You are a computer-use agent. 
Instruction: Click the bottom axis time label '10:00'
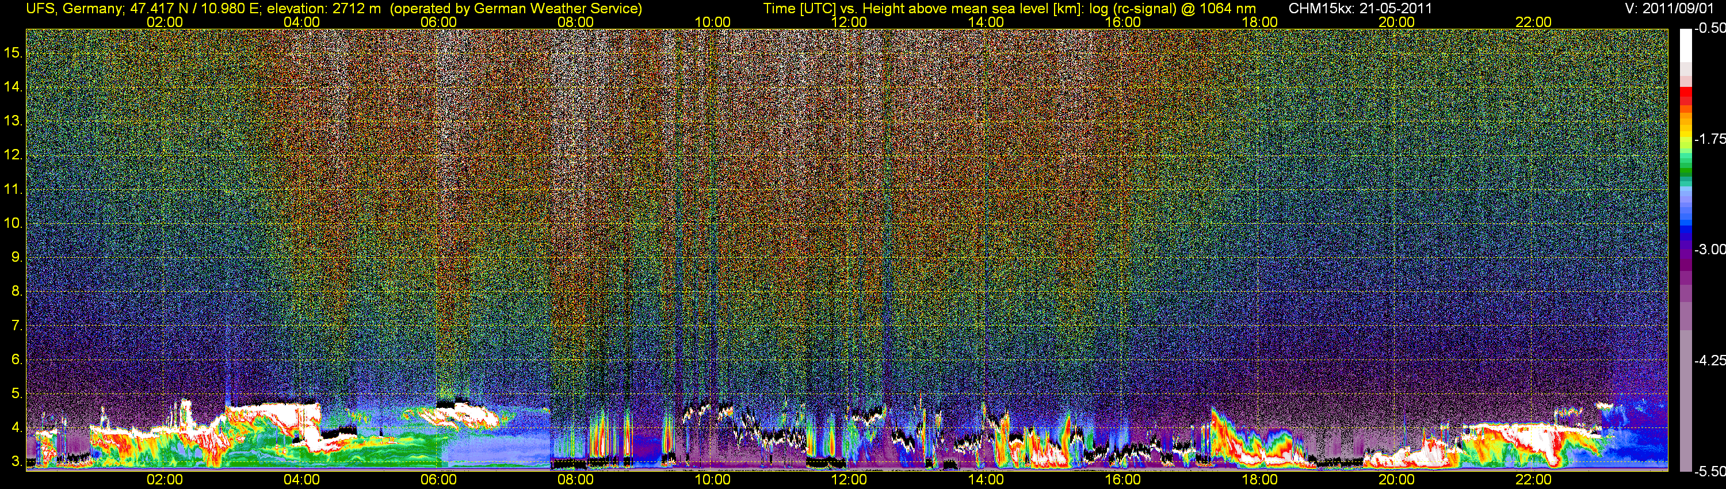tap(712, 480)
